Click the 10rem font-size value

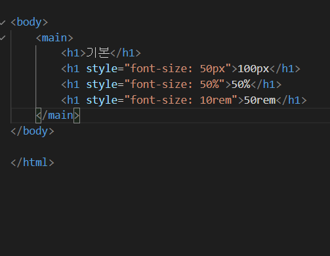tap(216, 100)
